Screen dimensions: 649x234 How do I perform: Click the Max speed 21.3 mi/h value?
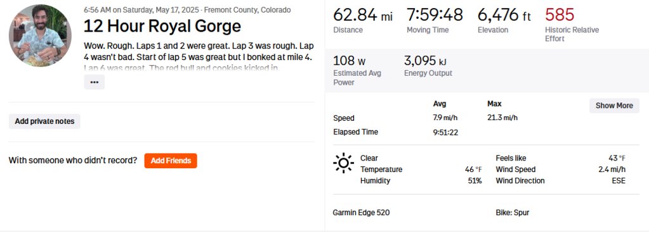(x=502, y=118)
